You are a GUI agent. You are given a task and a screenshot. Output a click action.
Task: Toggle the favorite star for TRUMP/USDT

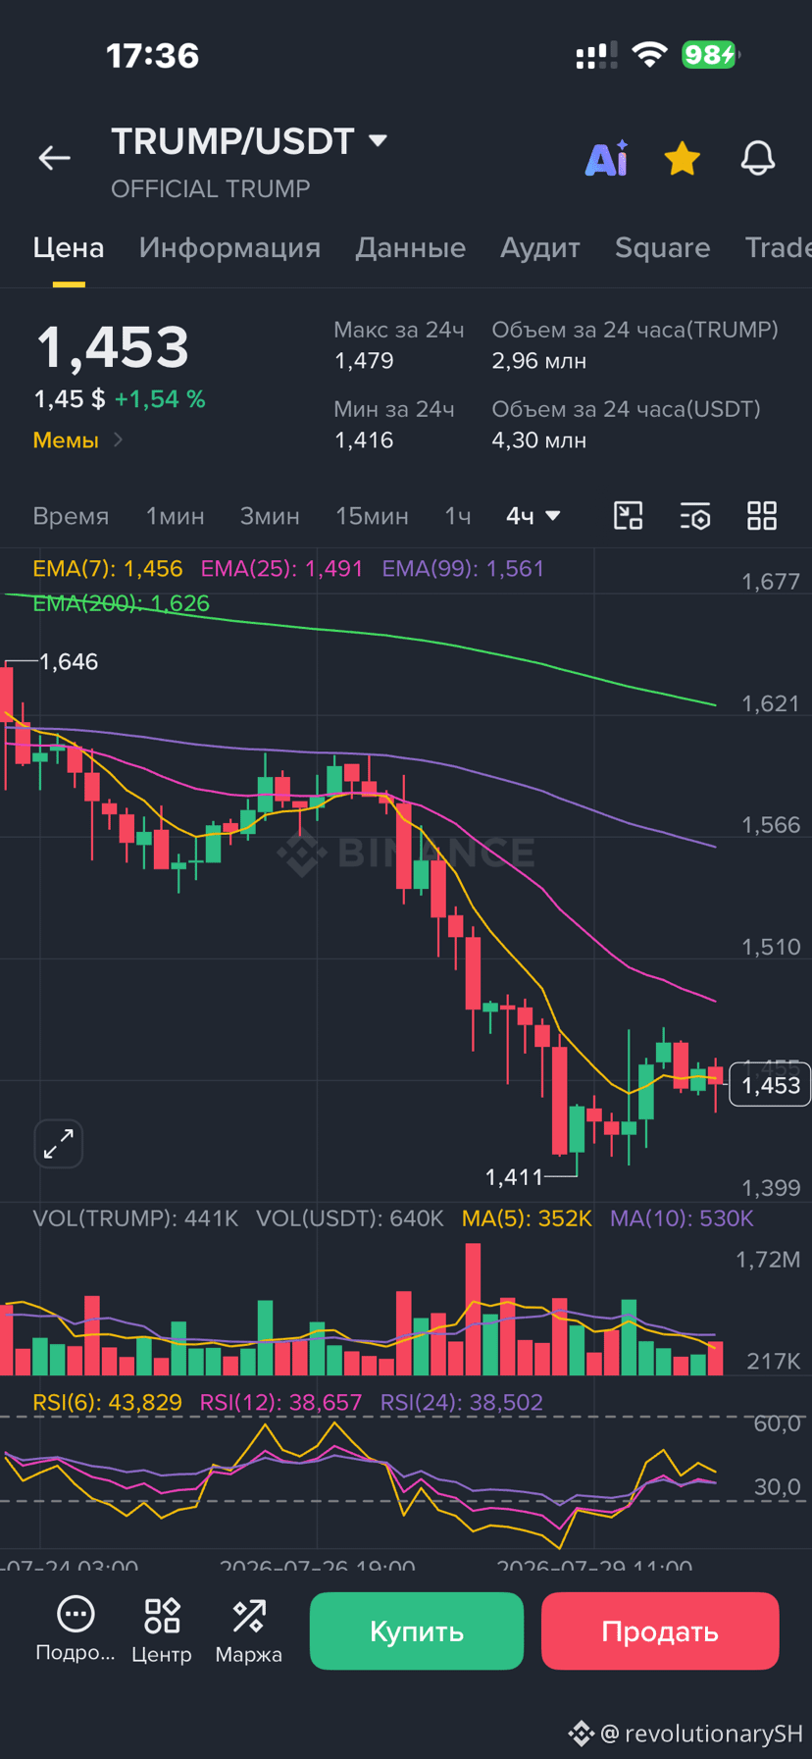pos(682,158)
